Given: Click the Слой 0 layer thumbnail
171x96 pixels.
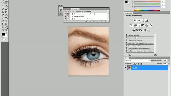Looking at the screenshot, I should tap(129, 68).
